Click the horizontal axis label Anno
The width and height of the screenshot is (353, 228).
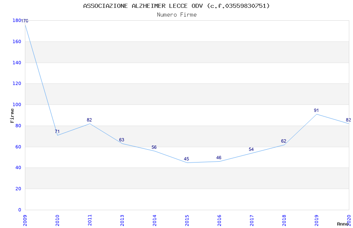pyautogui.click(x=343, y=224)
